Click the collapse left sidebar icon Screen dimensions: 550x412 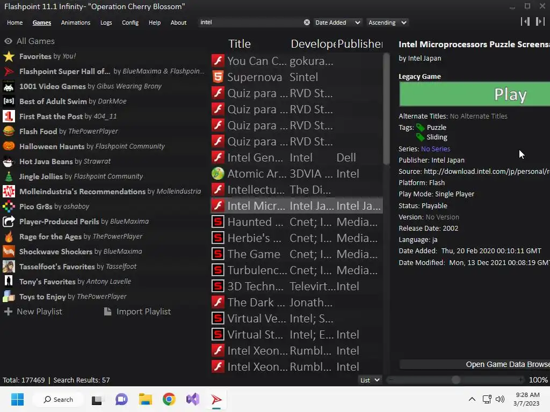click(x=525, y=21)
